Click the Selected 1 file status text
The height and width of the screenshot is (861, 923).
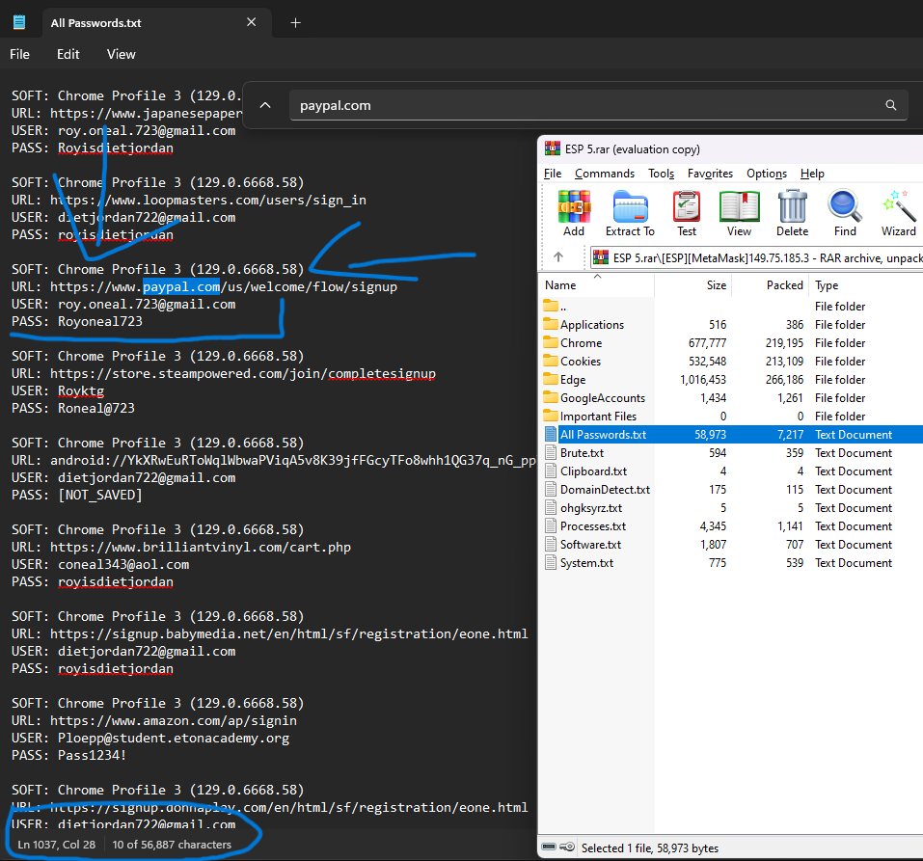tap(650, 848)
